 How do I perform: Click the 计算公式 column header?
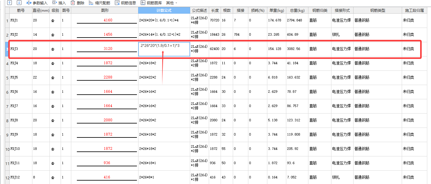164,11
